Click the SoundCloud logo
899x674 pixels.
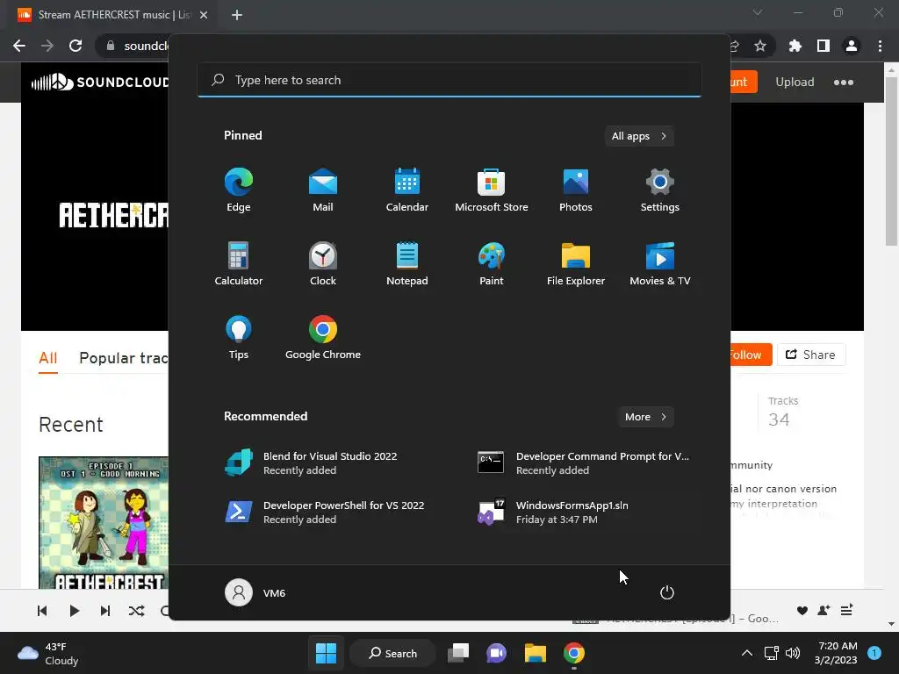(x=100, y=82)
